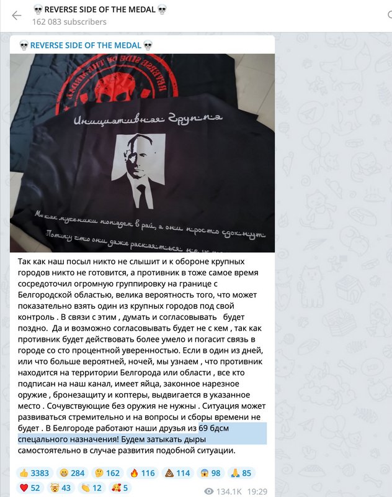Open the search icon in the header
Image resolution: width=392 pixels, height=497 pixels.
tap(390, 14)
